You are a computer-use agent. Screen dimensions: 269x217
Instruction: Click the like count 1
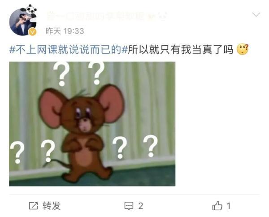tap(228, 206)
